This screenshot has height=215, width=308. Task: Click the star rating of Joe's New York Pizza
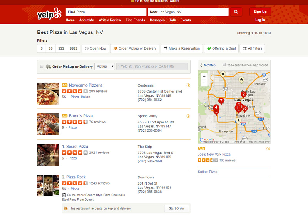pyautogui.click(x=208, y=160)
